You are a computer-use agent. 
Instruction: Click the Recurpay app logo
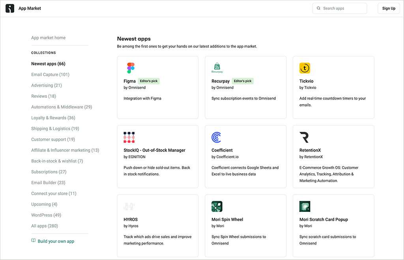point(217,68)
